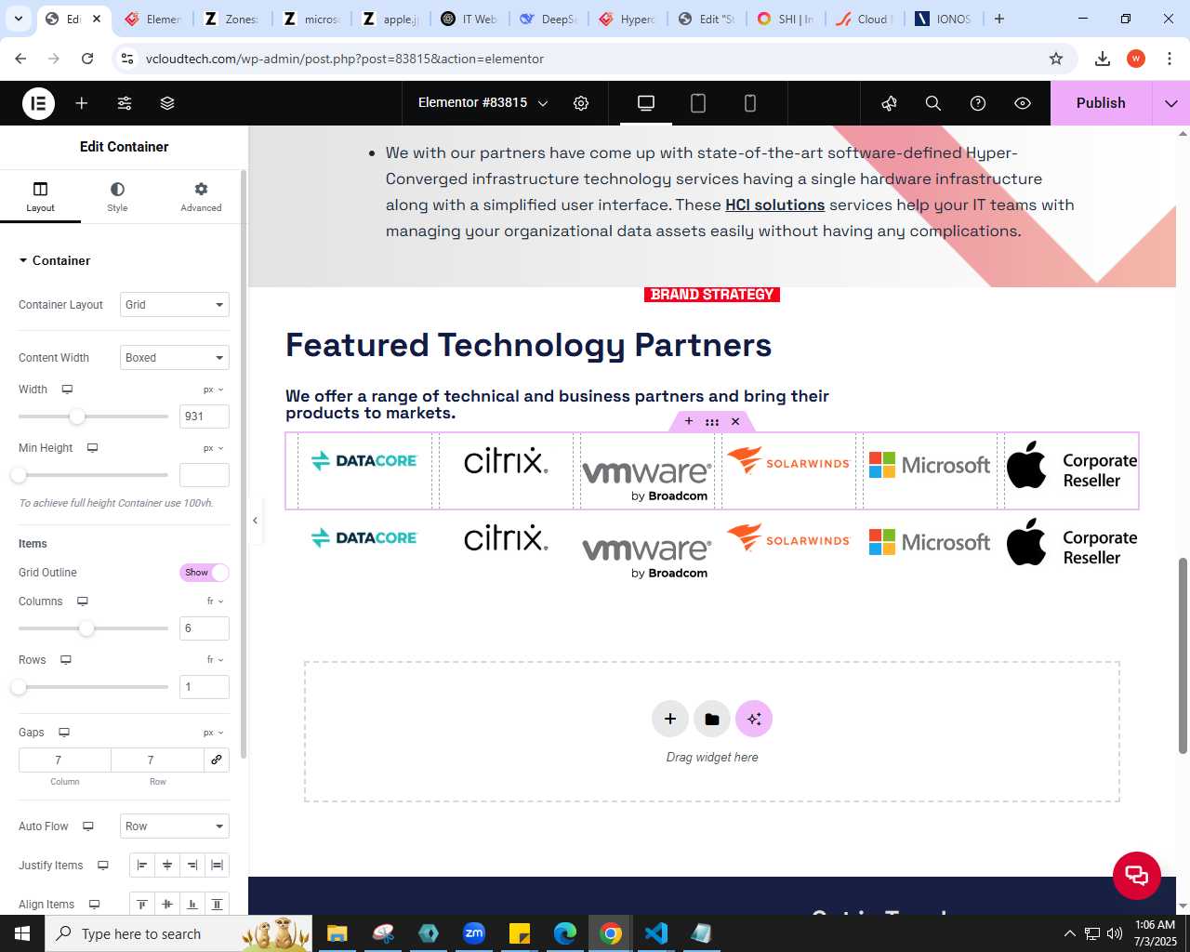Preview changes with the eye icon
The image size is (1190, 952).
[1023, 103]
